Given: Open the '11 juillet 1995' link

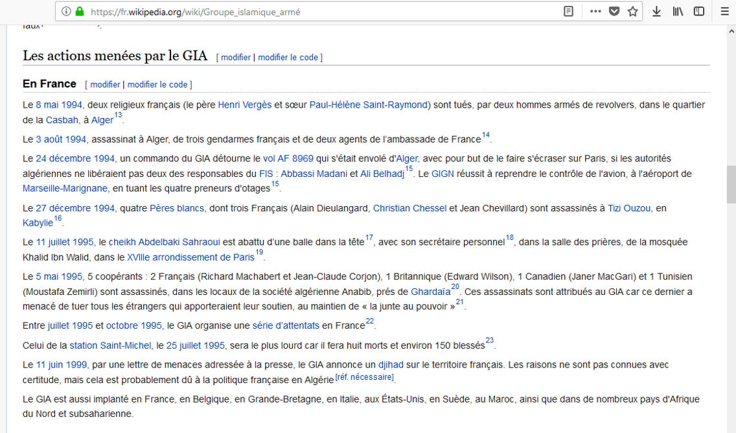Looking at the screenshot, I should 65,242.
